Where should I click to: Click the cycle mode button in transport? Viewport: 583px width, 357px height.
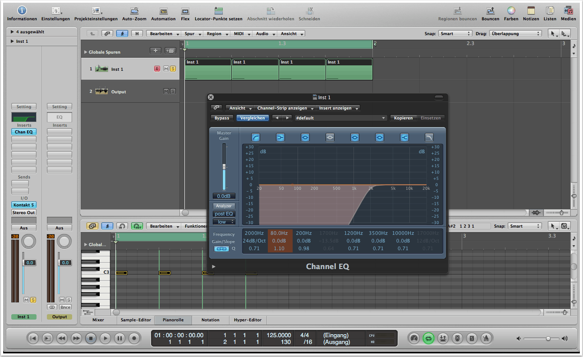(x=428, y=338)
